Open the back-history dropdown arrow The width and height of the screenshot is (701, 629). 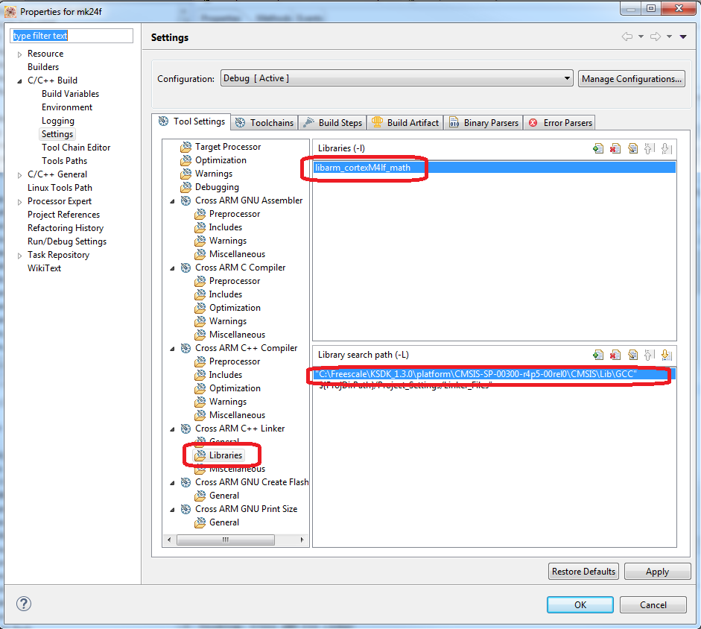point(641,37)
